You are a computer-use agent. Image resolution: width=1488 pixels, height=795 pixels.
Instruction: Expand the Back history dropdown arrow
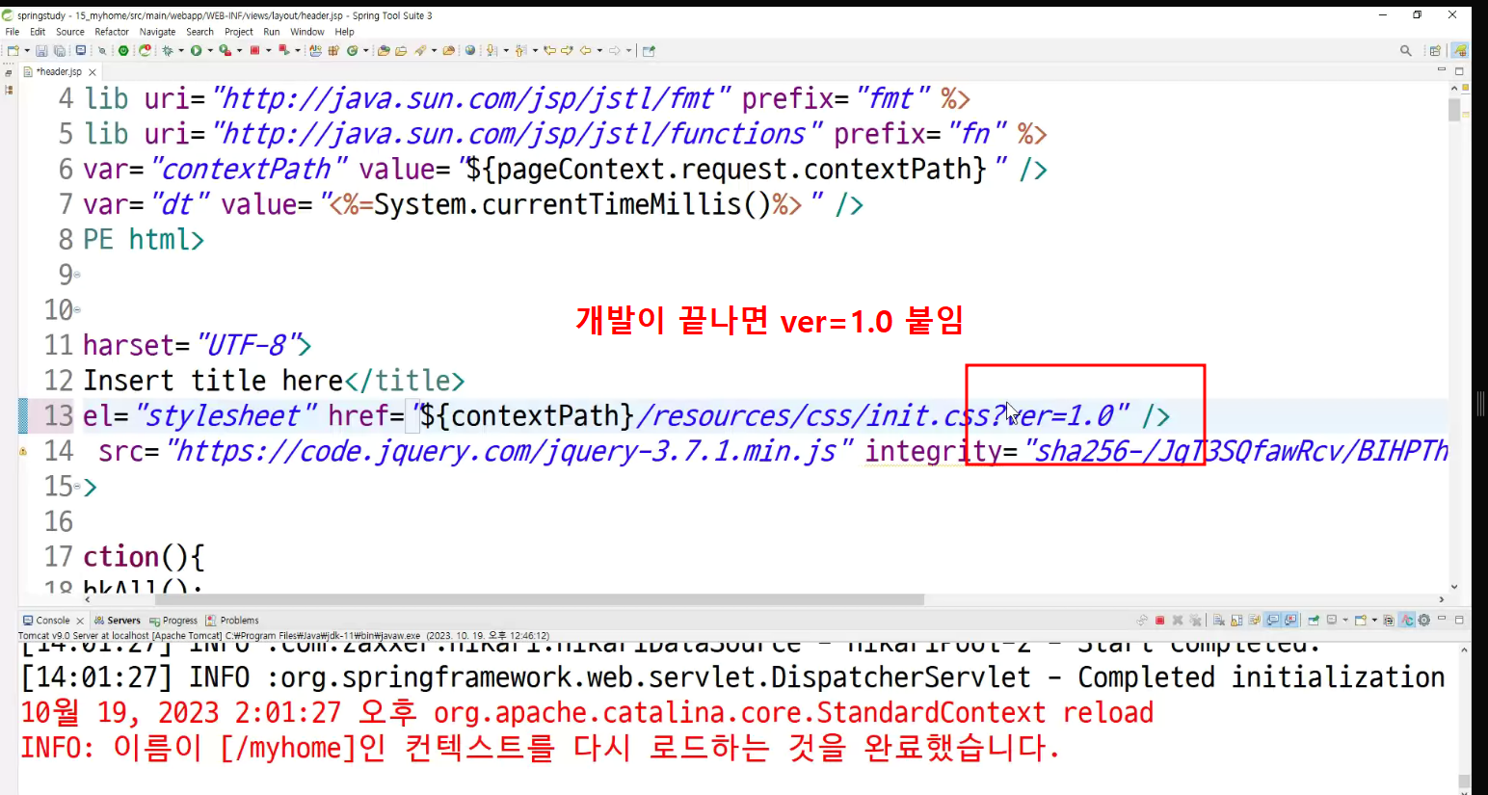[x=599, y=50]
